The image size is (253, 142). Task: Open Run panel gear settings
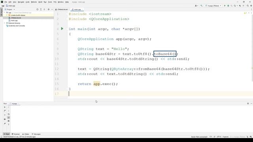click(x=248, y=103)
